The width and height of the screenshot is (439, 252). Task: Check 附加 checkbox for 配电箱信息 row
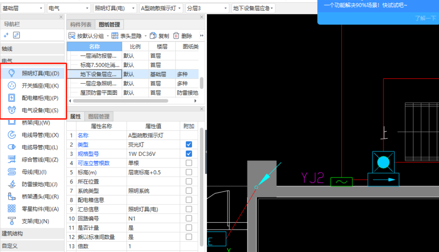tap(189, 200)
